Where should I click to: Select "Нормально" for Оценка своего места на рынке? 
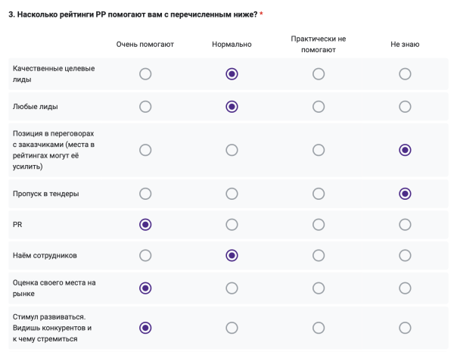[x=232, y=288]
